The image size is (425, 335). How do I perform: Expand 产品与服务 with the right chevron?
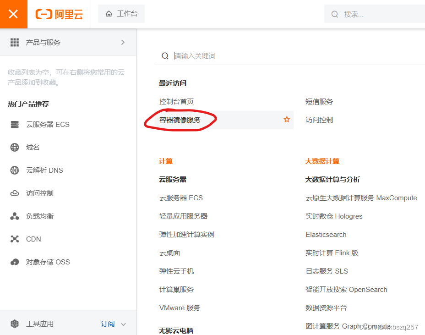coord(123,42)
